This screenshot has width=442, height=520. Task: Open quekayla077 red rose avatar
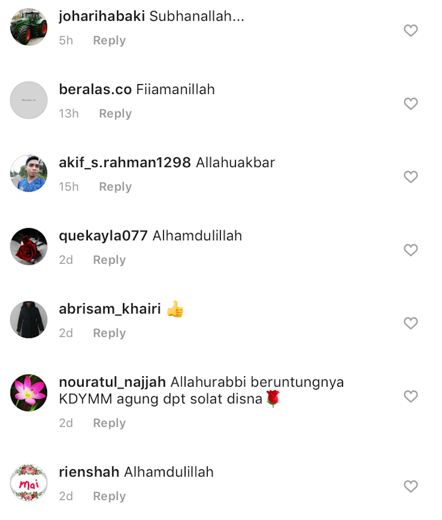pyautogui.click(x=29, y=246)
